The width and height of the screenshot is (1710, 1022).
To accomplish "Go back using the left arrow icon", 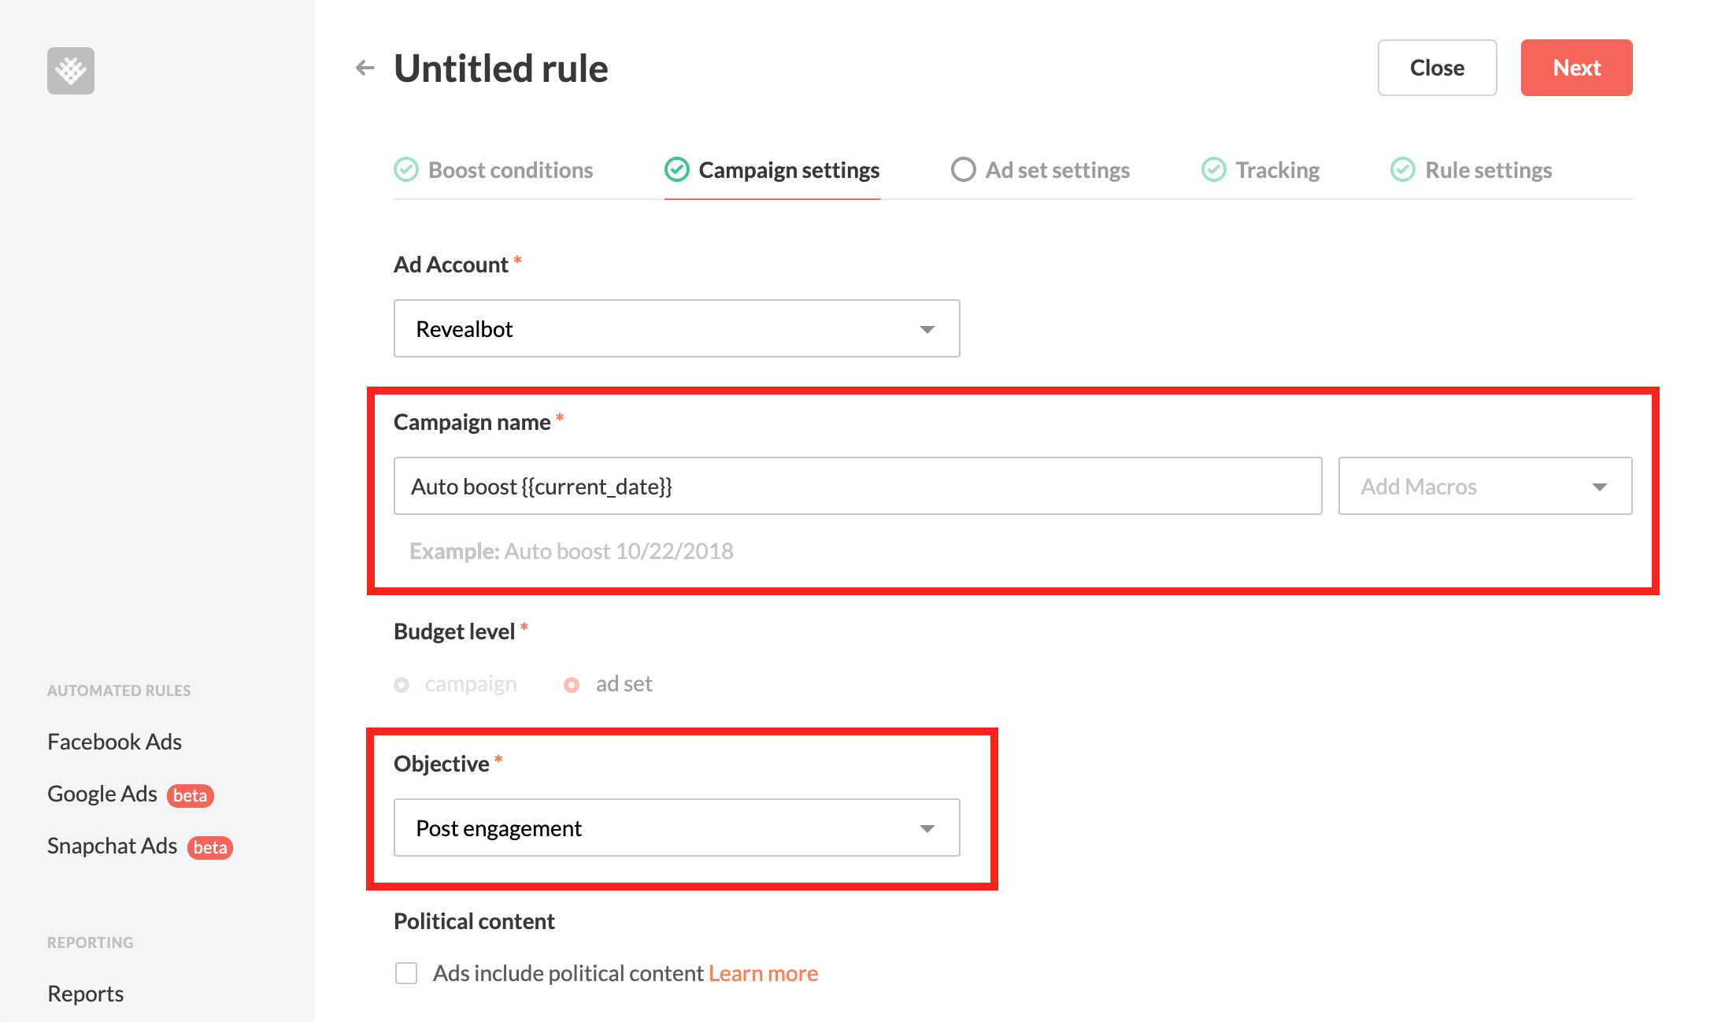I will tap(365, 68).
